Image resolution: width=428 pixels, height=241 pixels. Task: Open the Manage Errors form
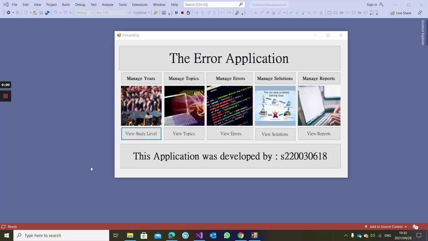(230, 78)
